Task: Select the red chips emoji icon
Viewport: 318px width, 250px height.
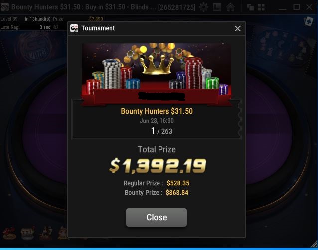Action: [x=9, y=234]
